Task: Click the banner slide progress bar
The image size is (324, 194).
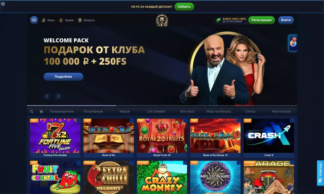Action: point(162,106)
